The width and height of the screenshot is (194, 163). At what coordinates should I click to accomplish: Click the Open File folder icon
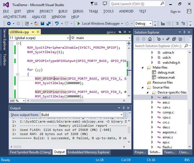(36, 24)
